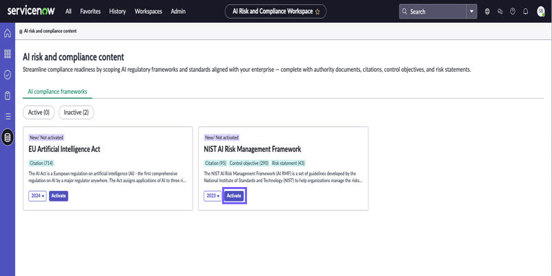
Task: Click the NIST card's New/ Not activated badge
Action: click(x=221, y=137)
